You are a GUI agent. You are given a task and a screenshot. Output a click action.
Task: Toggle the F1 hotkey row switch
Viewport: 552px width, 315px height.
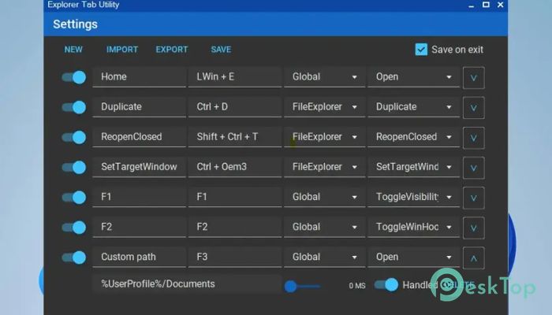click(x=74, y=197)
